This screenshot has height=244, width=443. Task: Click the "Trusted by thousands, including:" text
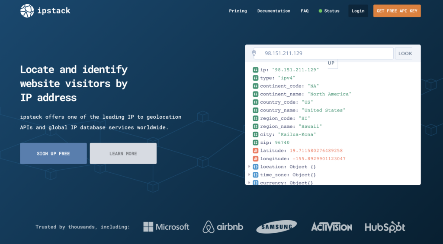coord(83,227)
